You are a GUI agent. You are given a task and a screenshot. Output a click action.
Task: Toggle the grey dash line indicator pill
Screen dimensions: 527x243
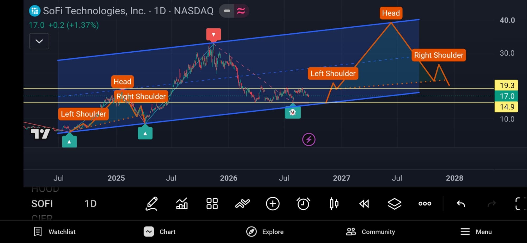227,11
